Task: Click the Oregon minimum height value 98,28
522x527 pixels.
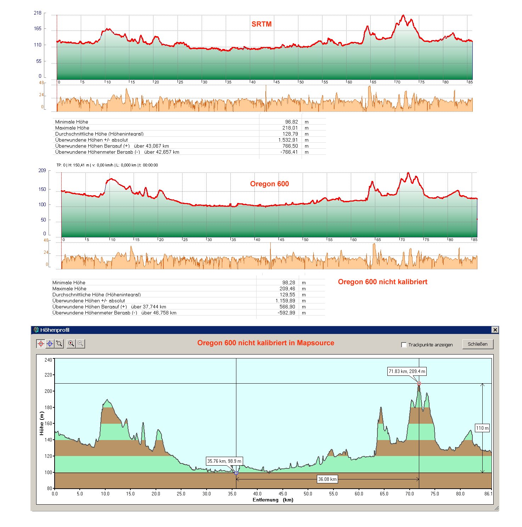Action: 288,282
